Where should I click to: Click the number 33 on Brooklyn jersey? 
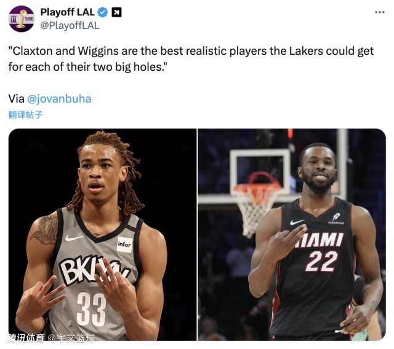(91, 310)
